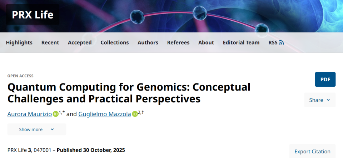Click the Export Citation button
This screenshot has width=343, height=158.
pyautogui.click(x=312, y=152)
